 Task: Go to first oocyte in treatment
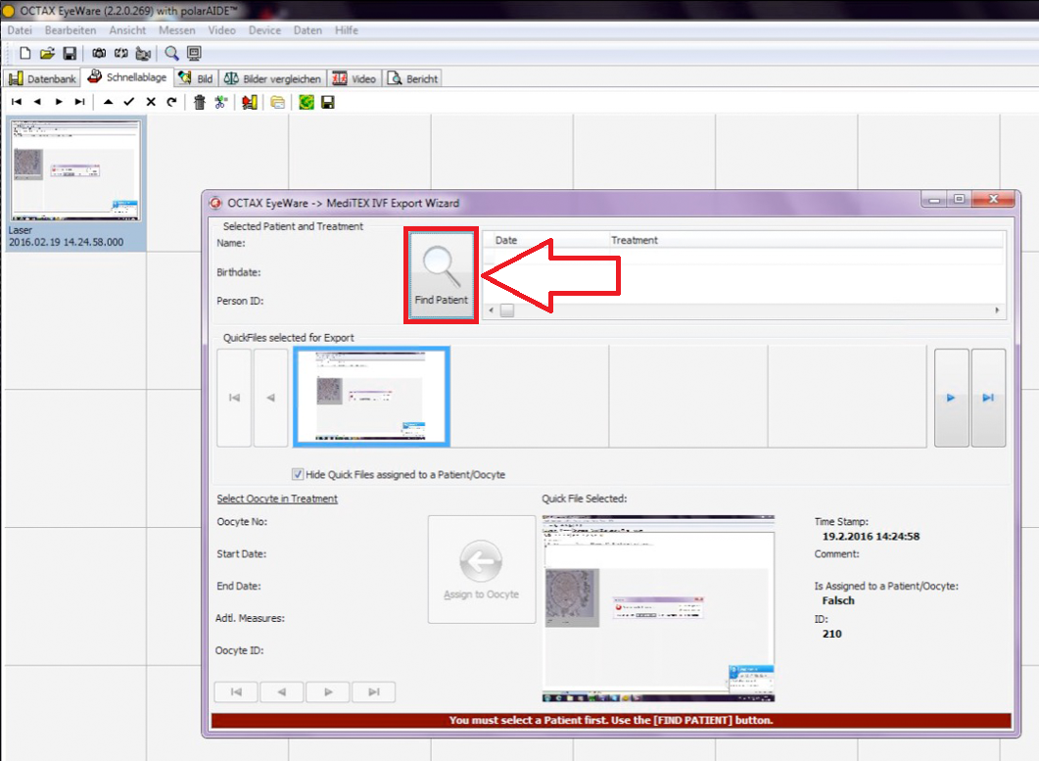coord(236,691)
